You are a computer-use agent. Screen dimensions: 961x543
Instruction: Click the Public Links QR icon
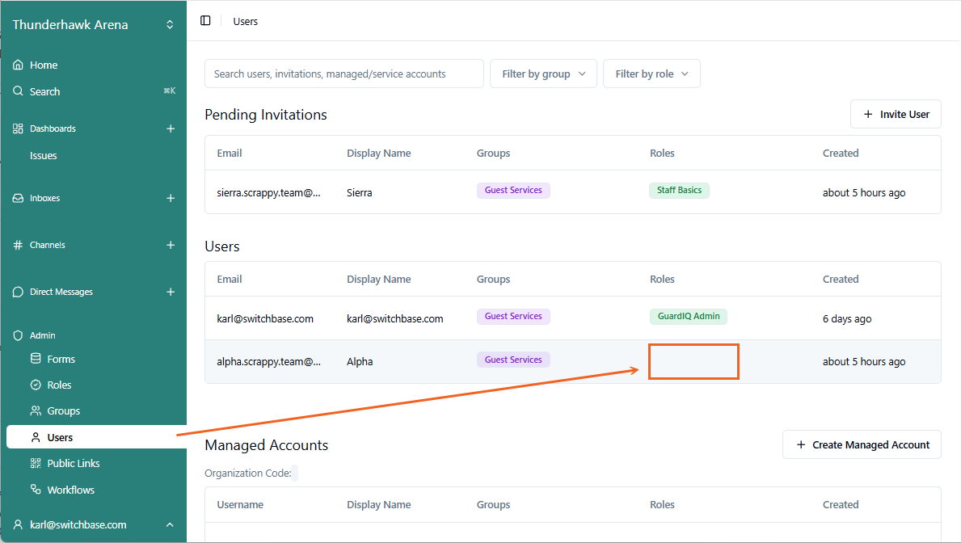click(x=36, y=463)
